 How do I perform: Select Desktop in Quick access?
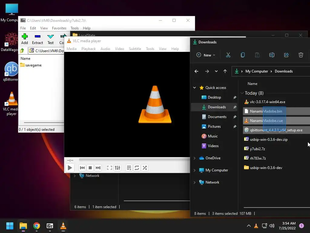click(214, 97)
